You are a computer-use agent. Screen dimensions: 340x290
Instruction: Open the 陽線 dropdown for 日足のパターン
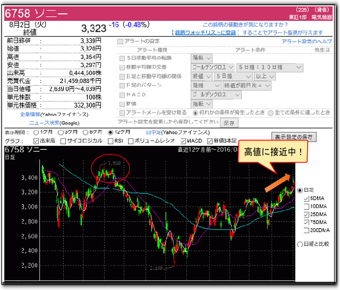coord(206,86)
